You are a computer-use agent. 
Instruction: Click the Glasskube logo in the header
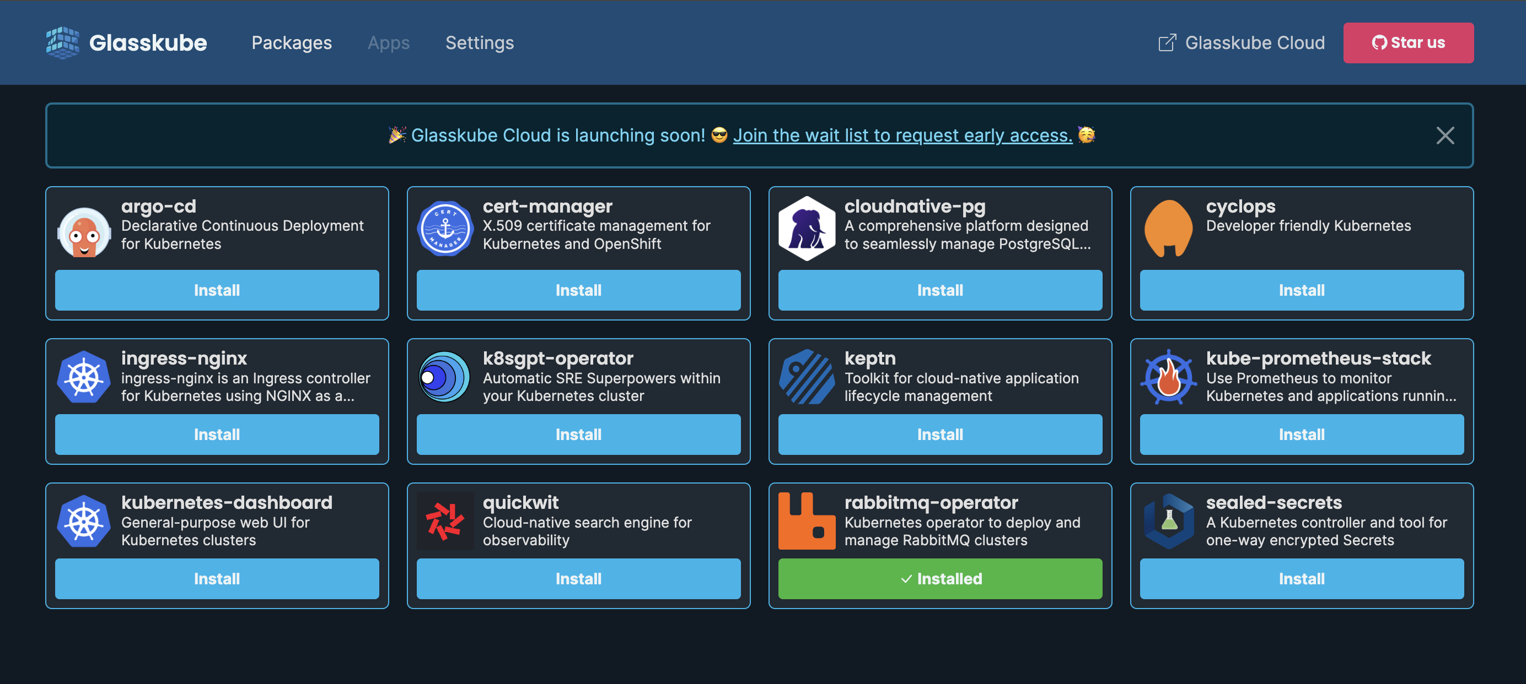coord(126,42)
